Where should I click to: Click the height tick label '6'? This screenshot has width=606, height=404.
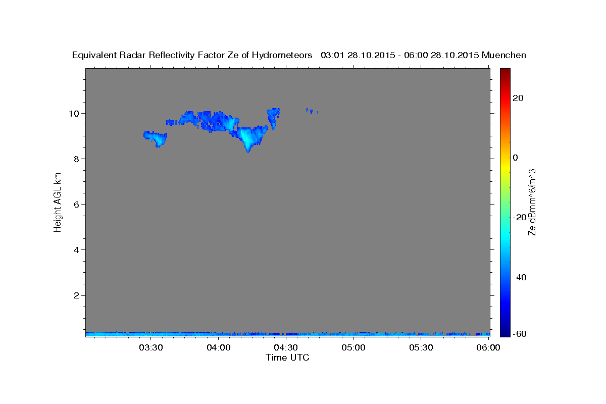click(77, 204)
